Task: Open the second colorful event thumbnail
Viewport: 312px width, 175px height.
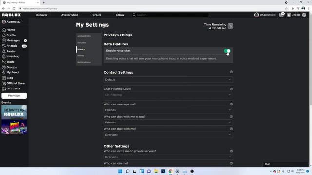Action: [x=14, y=127]
